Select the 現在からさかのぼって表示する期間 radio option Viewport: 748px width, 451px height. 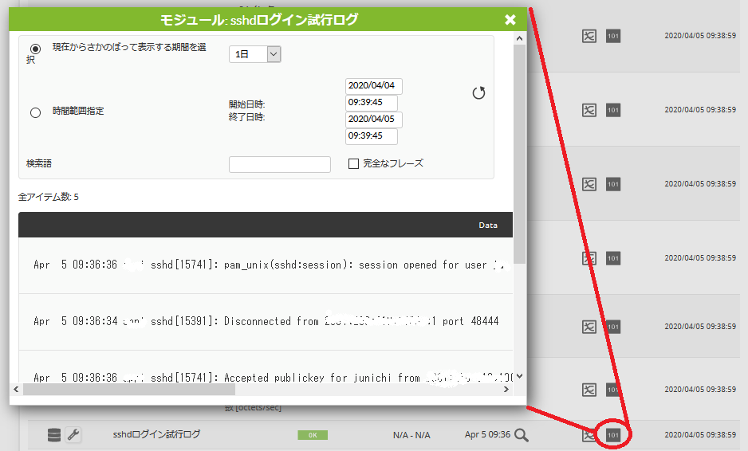pos(35,49)
